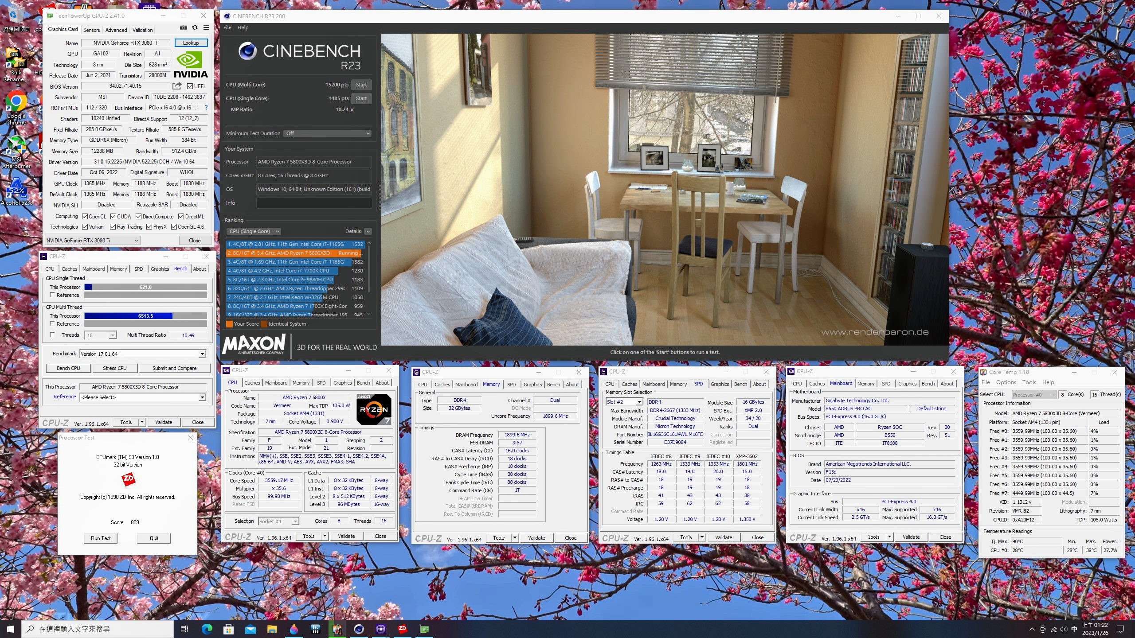Open the MSI Afterburner desktop icon
This screenshot has height=638, width=1135.
16,152
